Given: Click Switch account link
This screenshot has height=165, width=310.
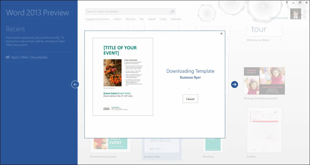Looking at the screenshot, I should pyautogui.click(x=279, y=18).
